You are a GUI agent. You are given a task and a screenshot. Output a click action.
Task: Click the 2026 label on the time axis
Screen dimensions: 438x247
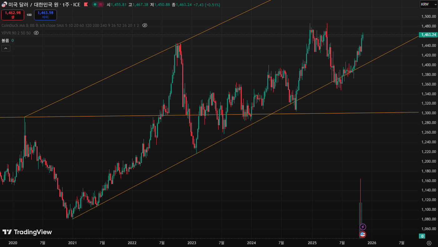pos(371,243)
